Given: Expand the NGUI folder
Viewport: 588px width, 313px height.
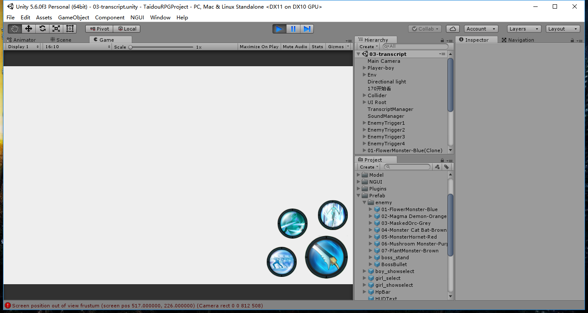Looking at the screenshot, I should [359, 182].
